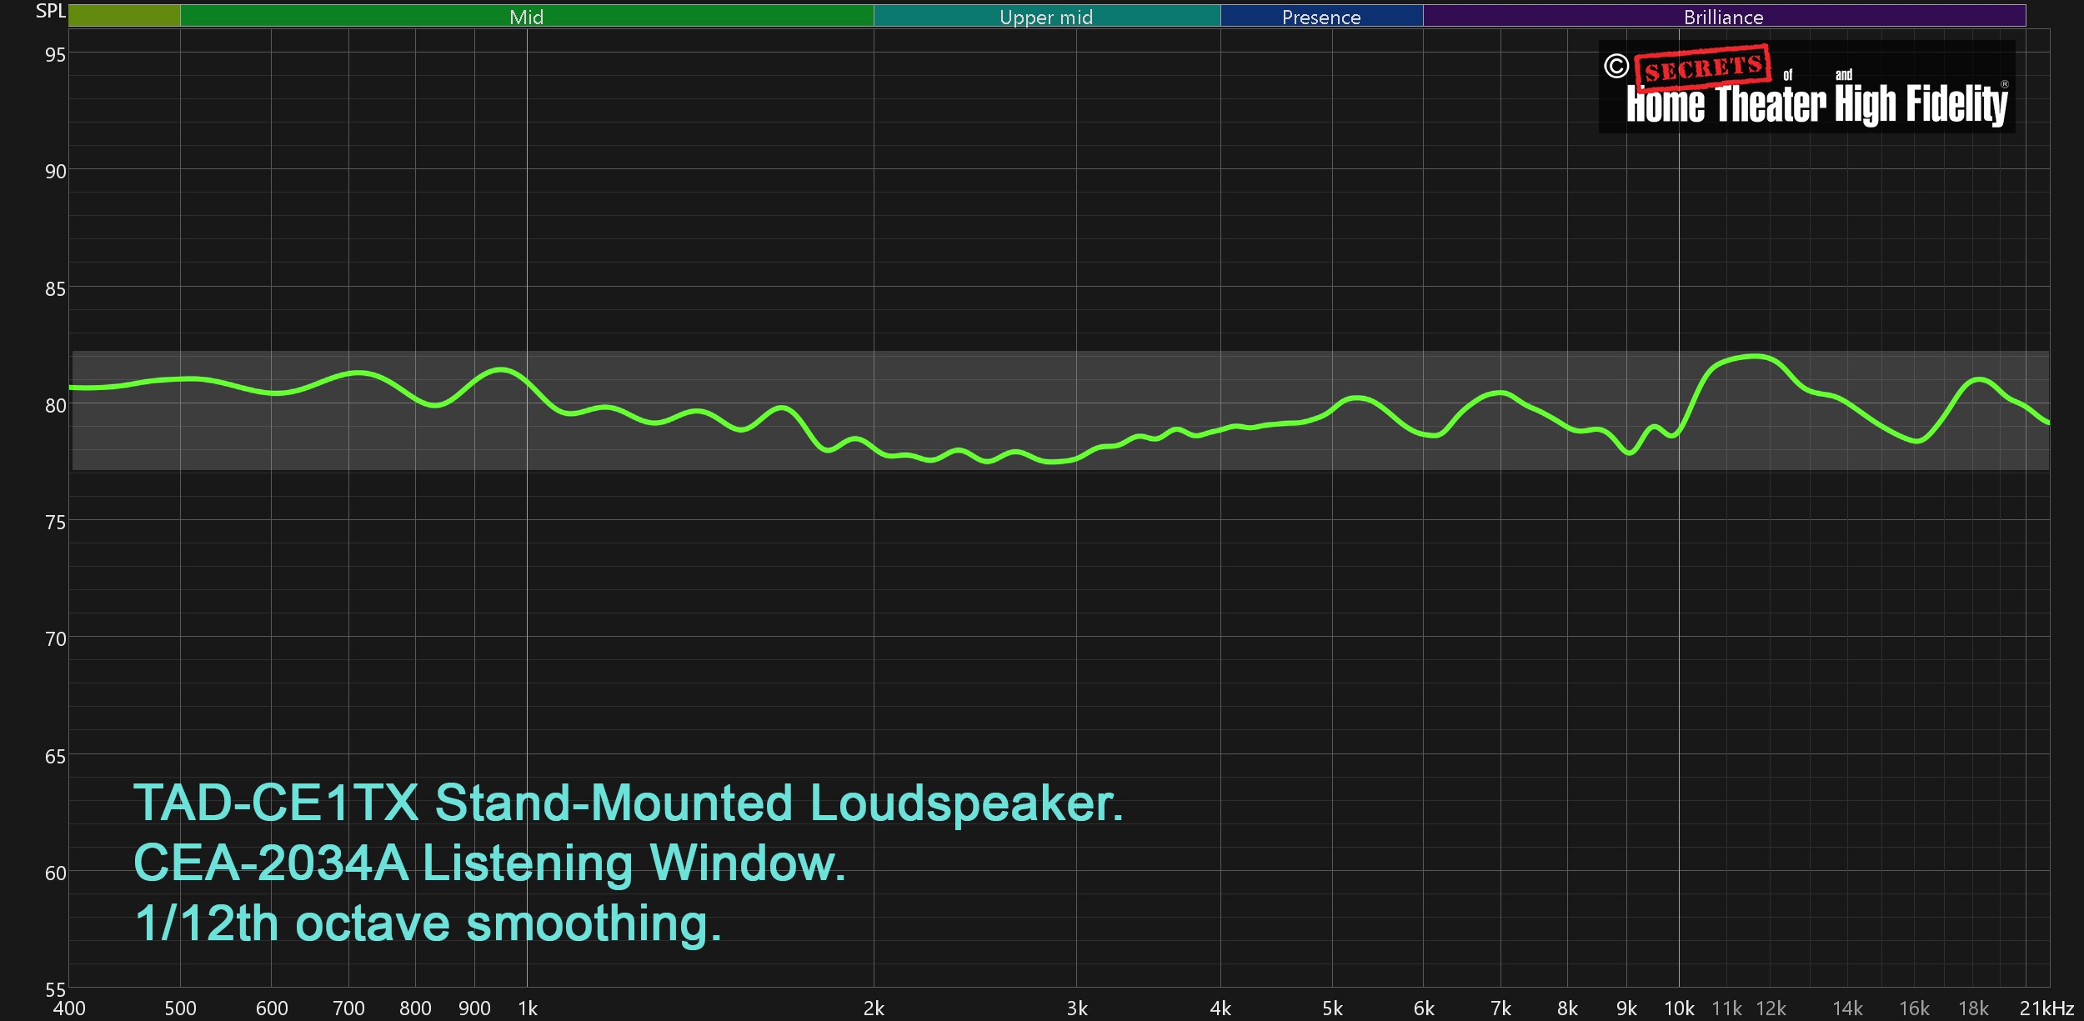Click the 1k frequency label
The image size is (2084, 1021).
point(528,1008)
